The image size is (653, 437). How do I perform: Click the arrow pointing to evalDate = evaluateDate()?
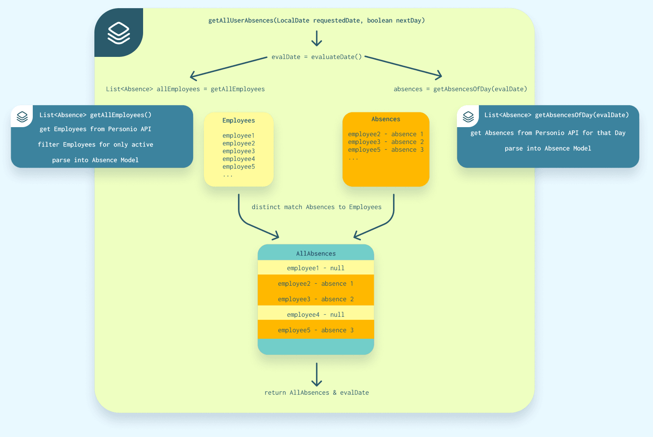point(316,40)
